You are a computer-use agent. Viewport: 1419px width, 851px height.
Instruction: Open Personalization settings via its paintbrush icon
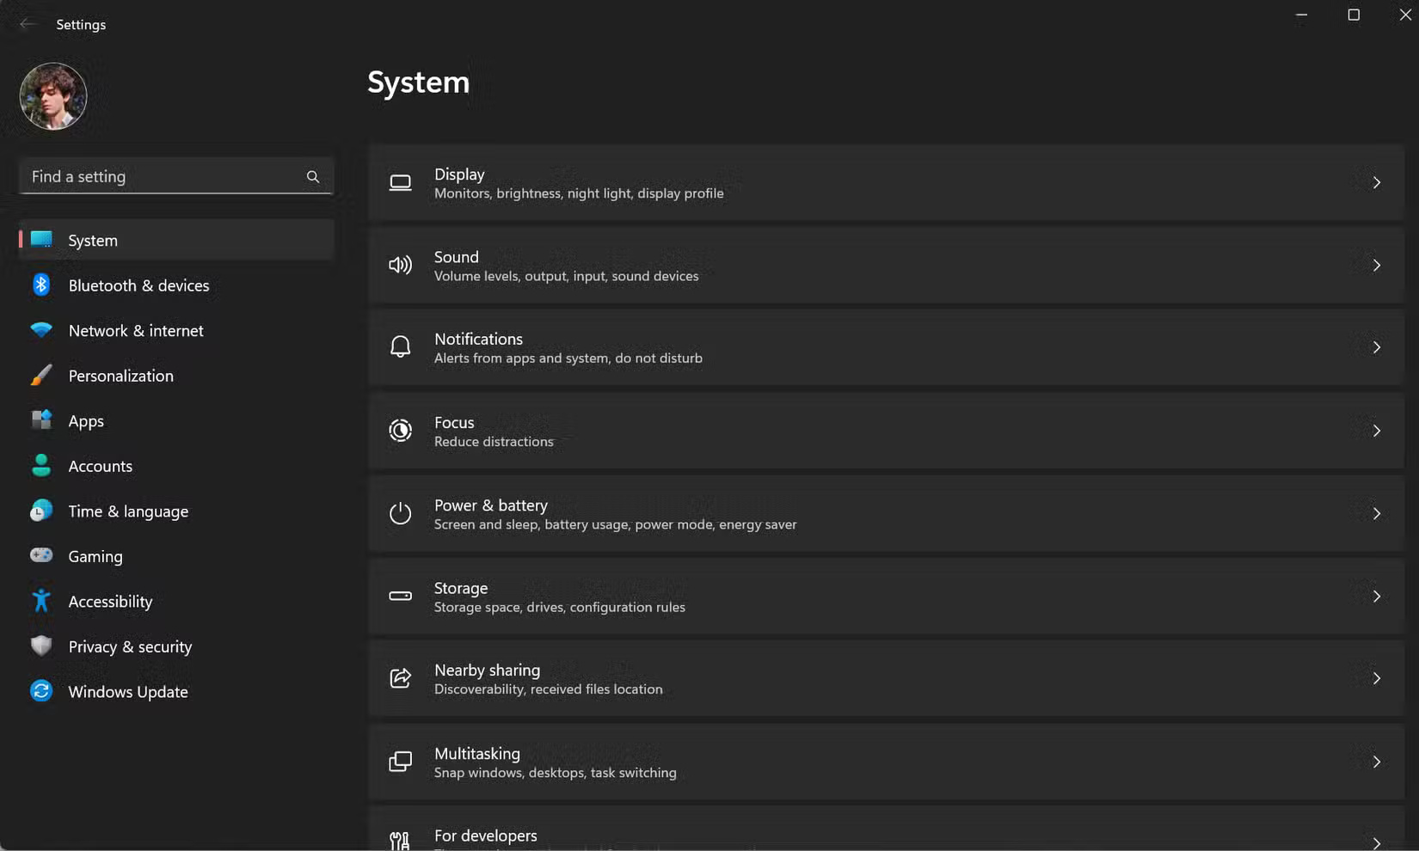pyautogui.click(x=41, y=376)
